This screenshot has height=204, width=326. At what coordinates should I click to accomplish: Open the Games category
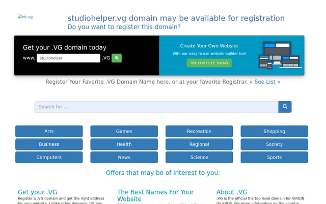pos(124,131)
